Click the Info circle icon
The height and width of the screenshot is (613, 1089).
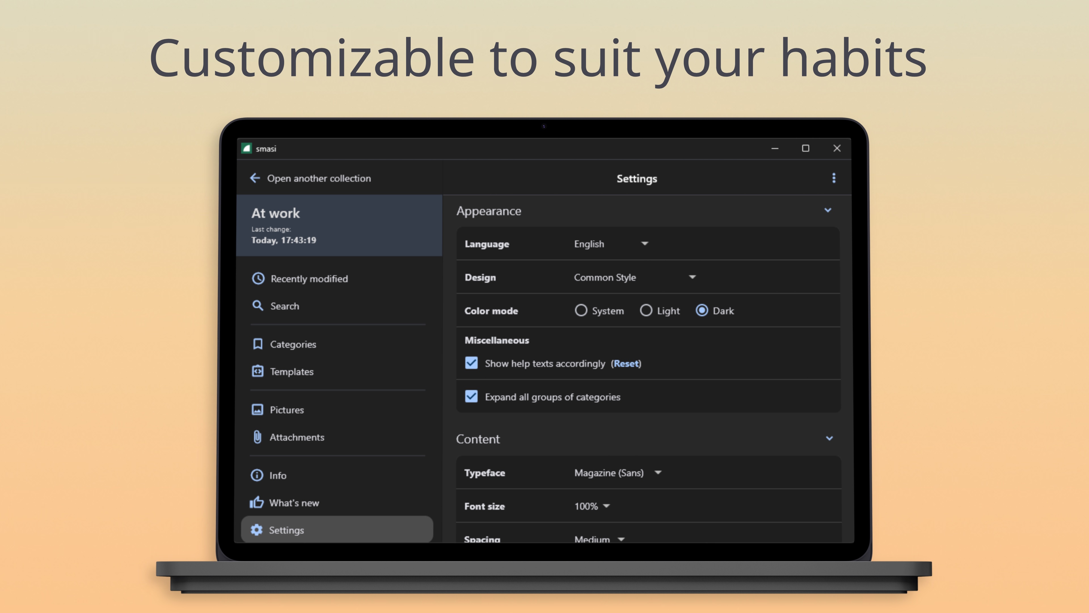click(257, 475)
